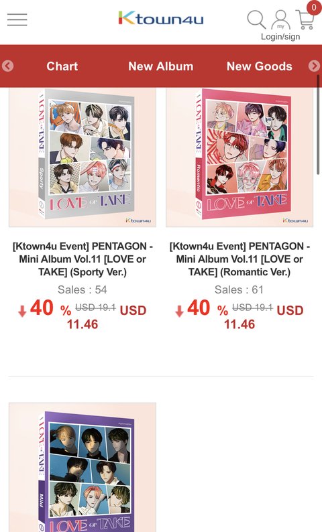Show next categories with right arrow
The image size is (322, 532).
[314, 66]
